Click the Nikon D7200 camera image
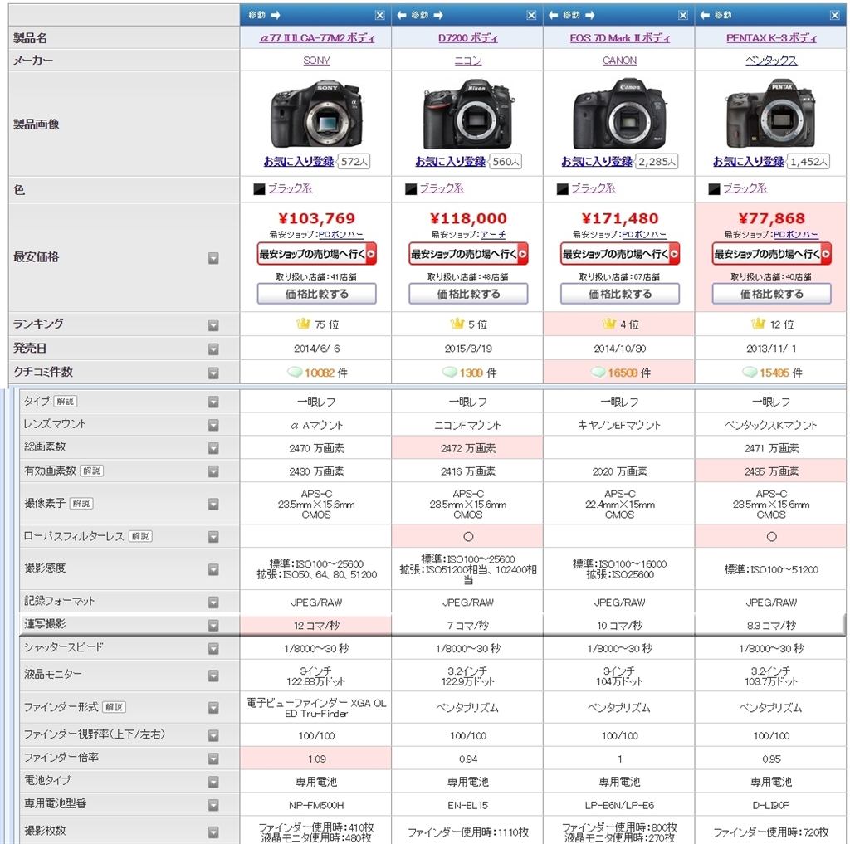This screenshot has width=850, height=844. click(x=468, y=114)
